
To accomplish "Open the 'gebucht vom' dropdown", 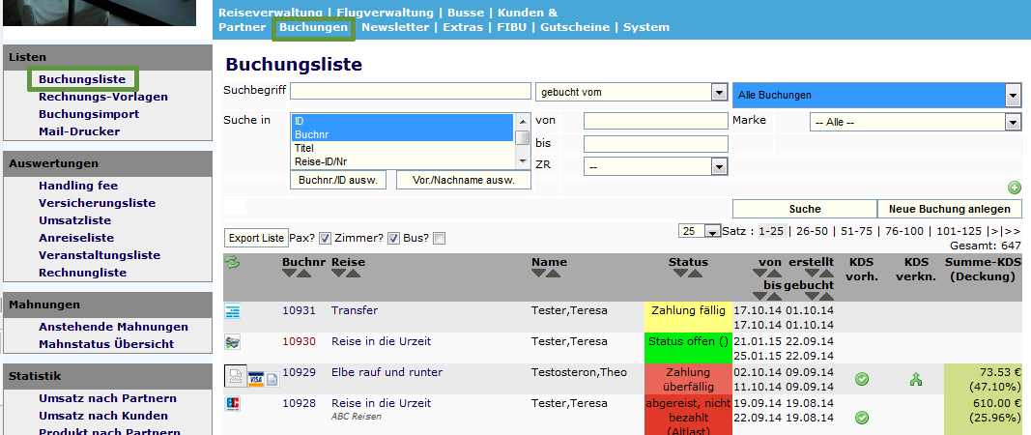I will coord(631,93).
